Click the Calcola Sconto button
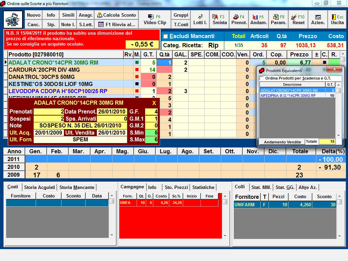This screenshot has width=348, height=261. coord(116,15)
